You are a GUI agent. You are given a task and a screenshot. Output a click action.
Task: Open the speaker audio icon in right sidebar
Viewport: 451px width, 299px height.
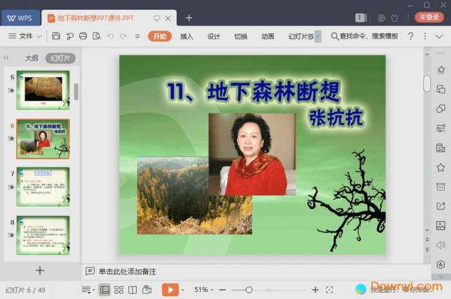(x=441, y=245)
